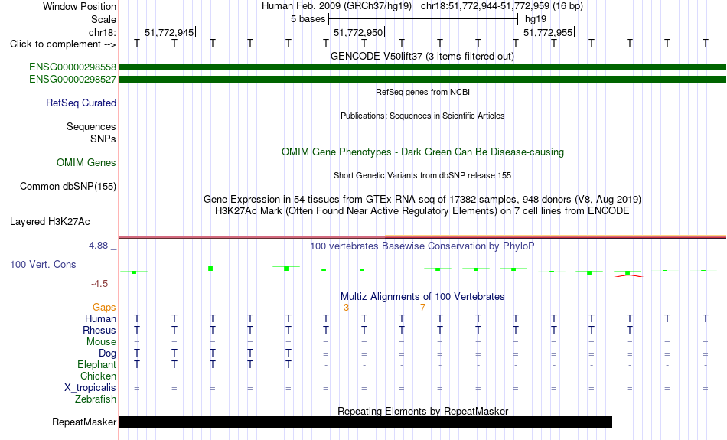The image size is (727, 440).
Task: Click the H3K27Ac Mark ENCODE track title
Action: pos(422,211)
